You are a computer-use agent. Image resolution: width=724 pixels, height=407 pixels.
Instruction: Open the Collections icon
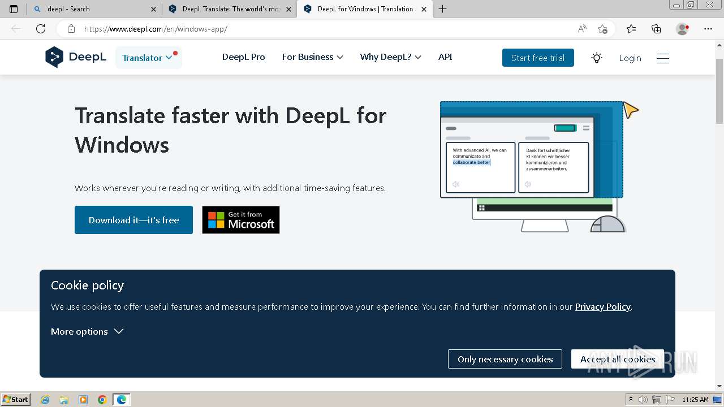(x=656, y=29)
